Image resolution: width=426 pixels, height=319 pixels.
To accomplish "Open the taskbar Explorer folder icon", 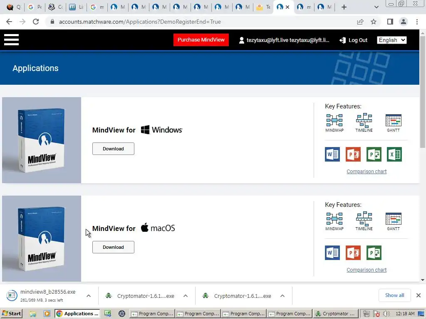I will point(33,314).
